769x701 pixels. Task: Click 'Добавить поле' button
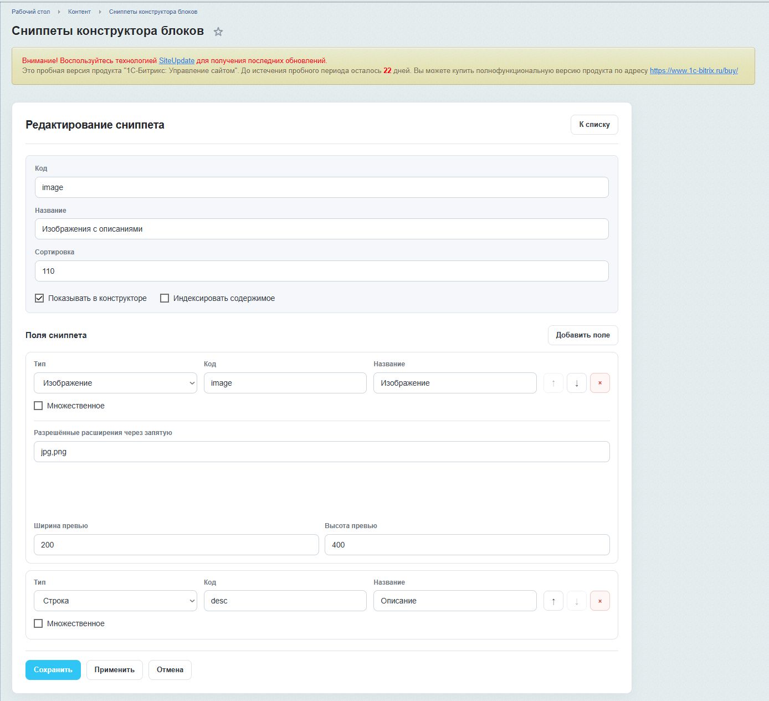583,335
